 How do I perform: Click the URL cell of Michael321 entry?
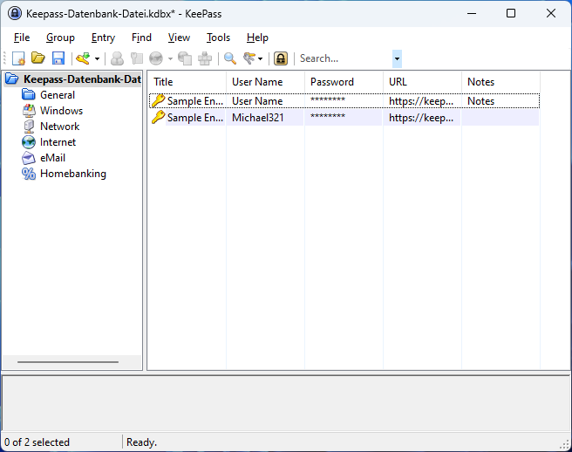pyautogui.click(x=421, y=118)
